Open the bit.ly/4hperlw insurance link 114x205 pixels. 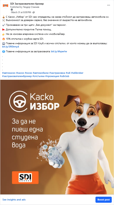click(59, 52)
